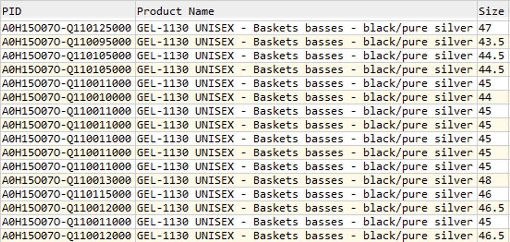510x242 pixels.
Task: Click product name in the size 48 row
Action: click(x=306, y=181)
